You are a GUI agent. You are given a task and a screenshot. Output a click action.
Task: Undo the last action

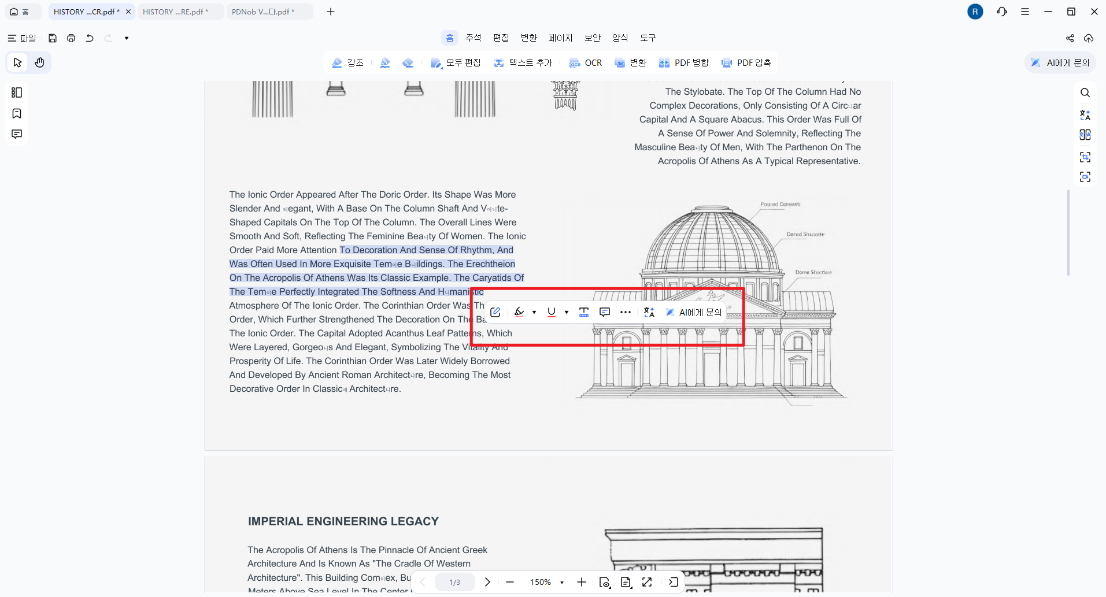point(90,38)
